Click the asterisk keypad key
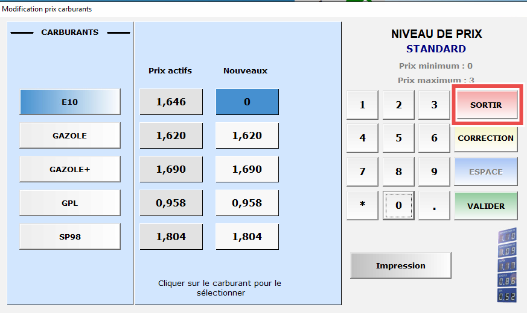 click(362, 206)
